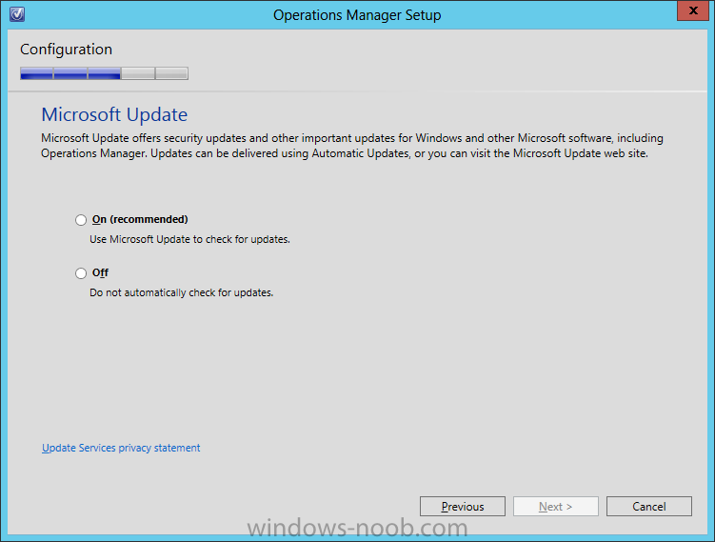Click the Operations Manager Setup window title
The width and height of the screenshot is (715, 542).
tap(357, 15)
